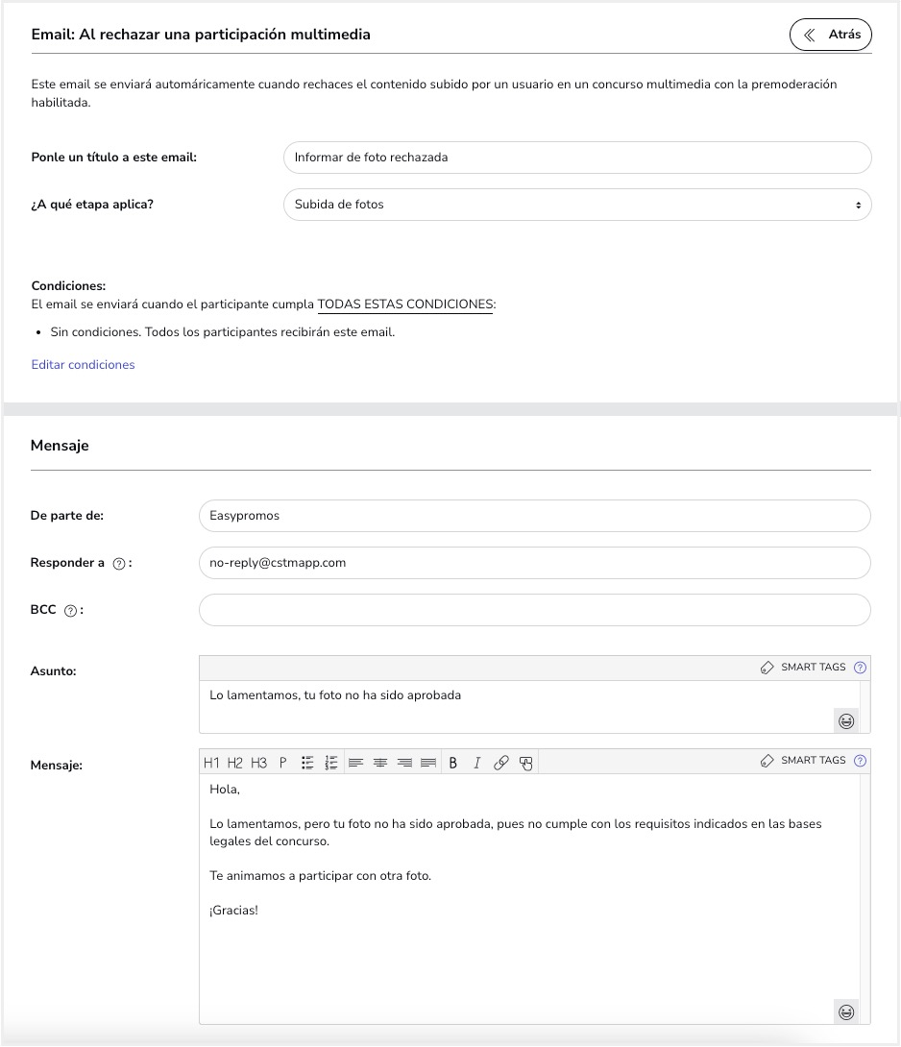Open the Editar condiciones link

point(83,365)
